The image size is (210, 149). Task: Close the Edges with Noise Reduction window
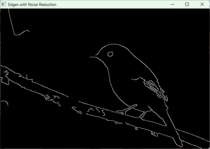click(x=202, y=5)
